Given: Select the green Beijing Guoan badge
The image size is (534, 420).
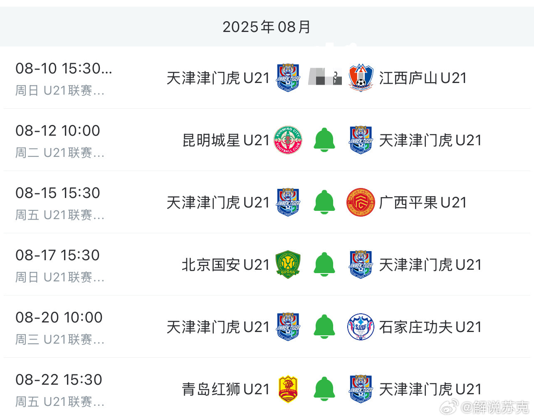Looking at the screenshot, I should (288, 265).
